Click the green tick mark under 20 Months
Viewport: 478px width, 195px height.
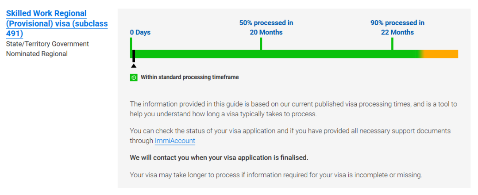click(261, 44)
